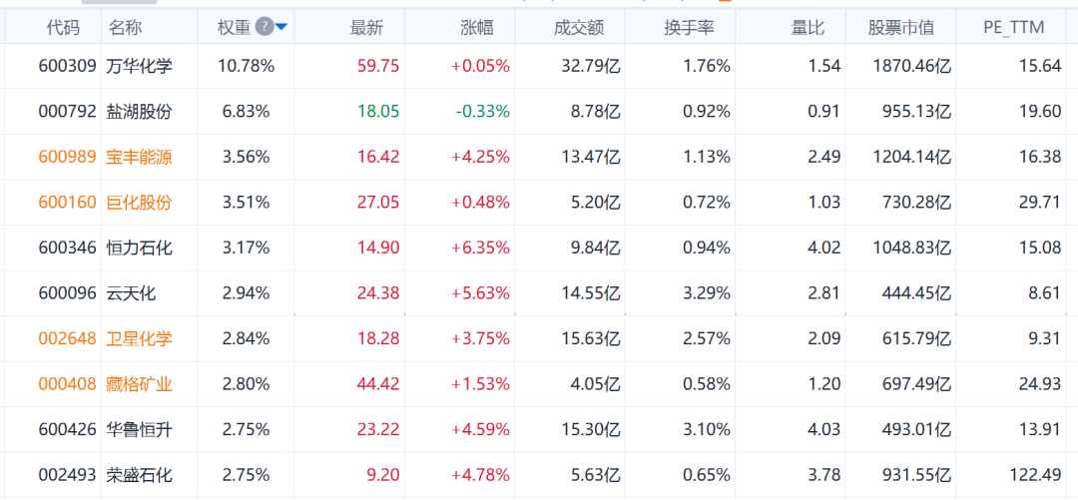The image size is (1078, 500).
Task: Sort by the 涨幅 column header
Action: pos(477,27)
